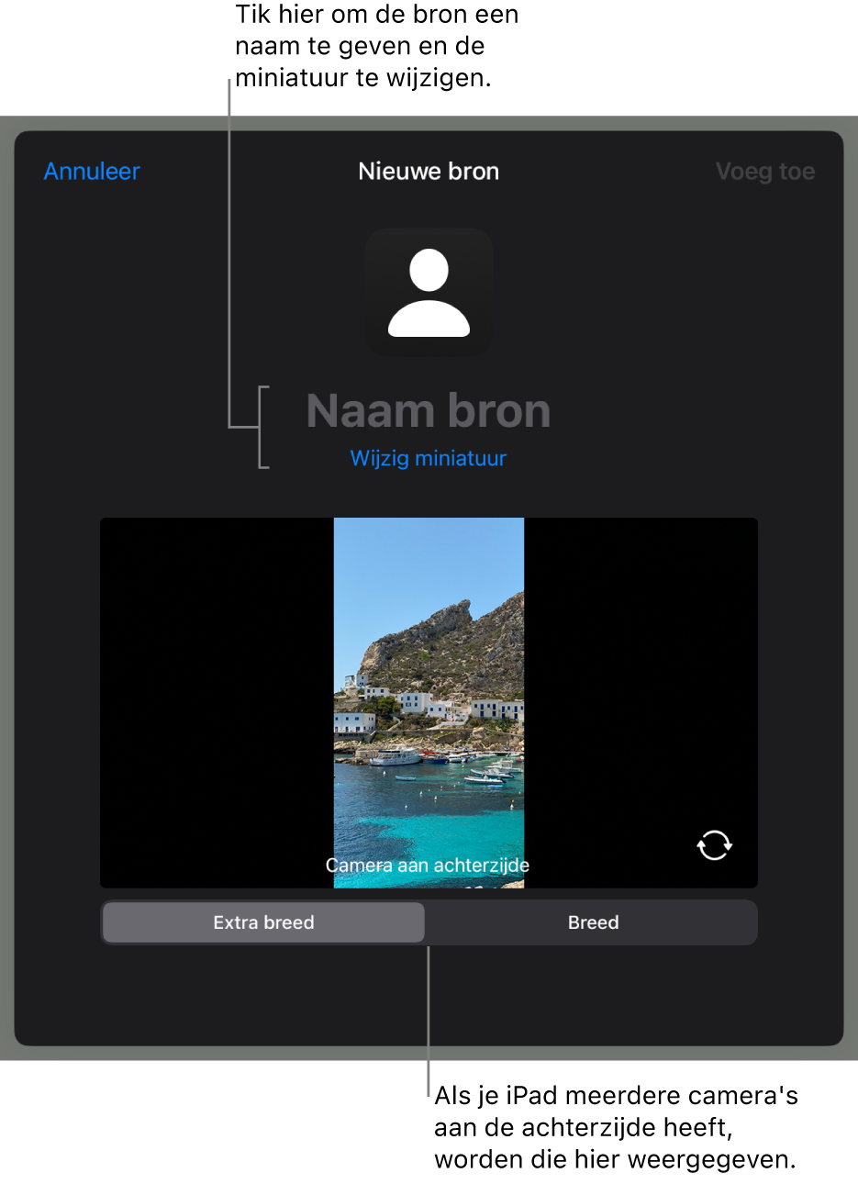
Task: Cancel with the Annuleer button
Action: (x=92, y=172)
